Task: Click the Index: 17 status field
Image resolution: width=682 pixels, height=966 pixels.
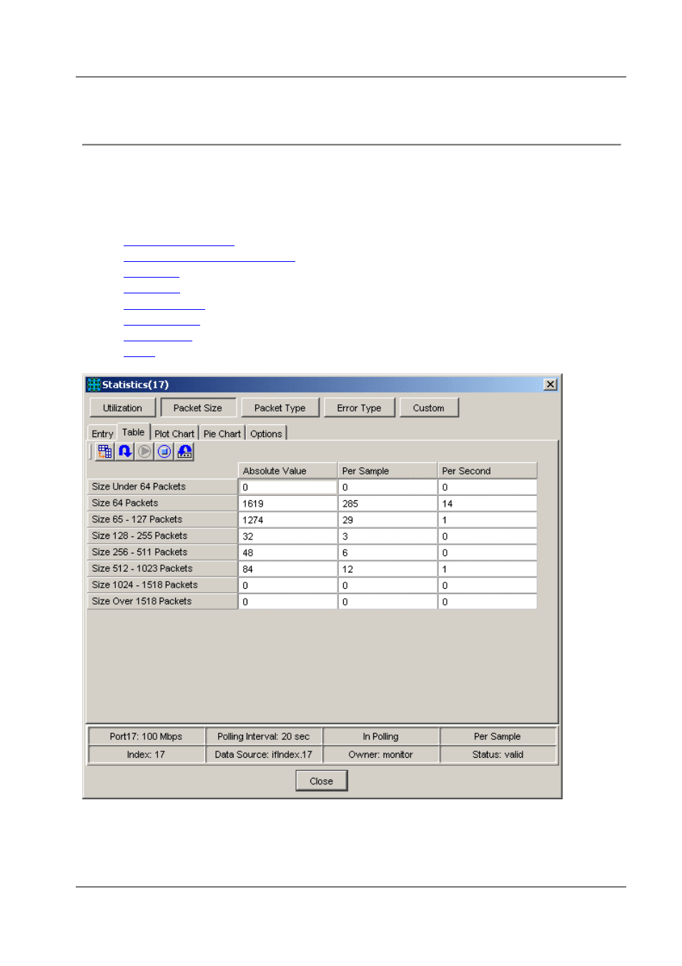Action: [x=147, y=754]
